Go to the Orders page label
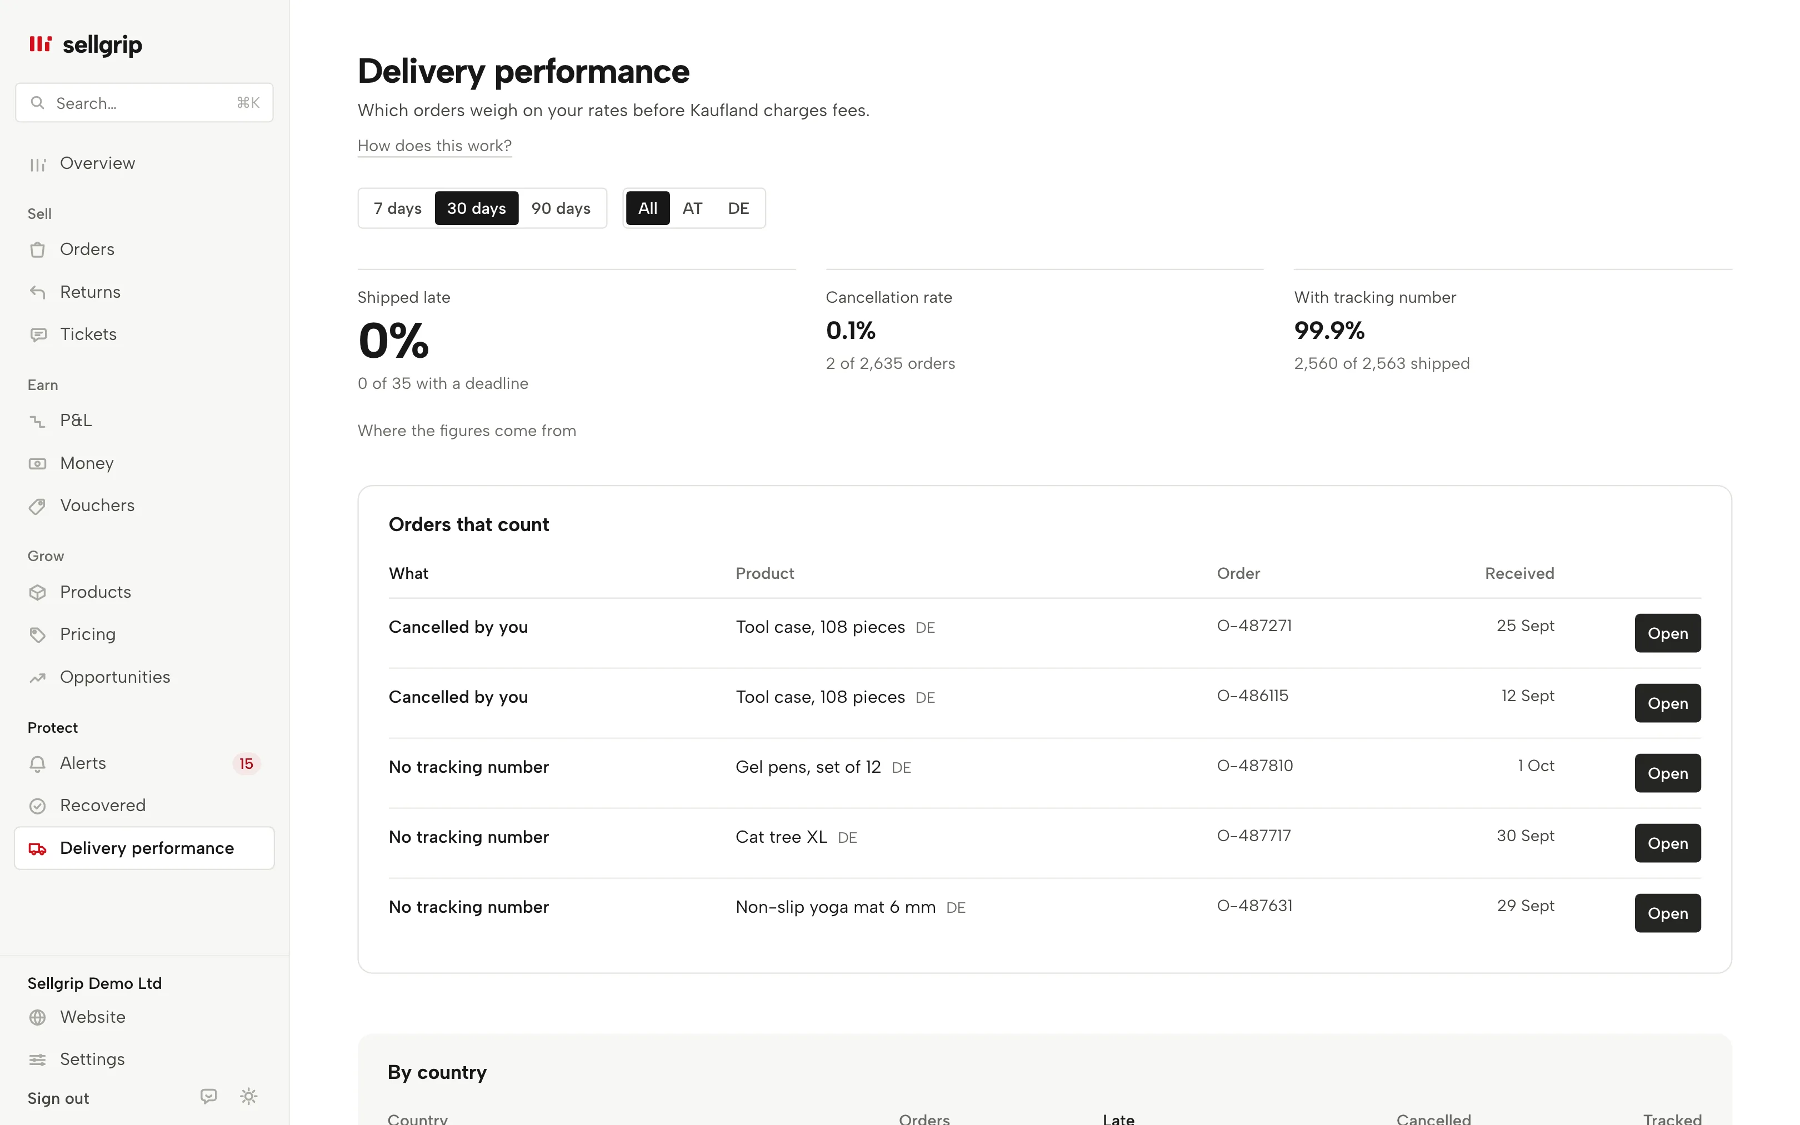This screenshot has width=1800, height=1125. 87,249
